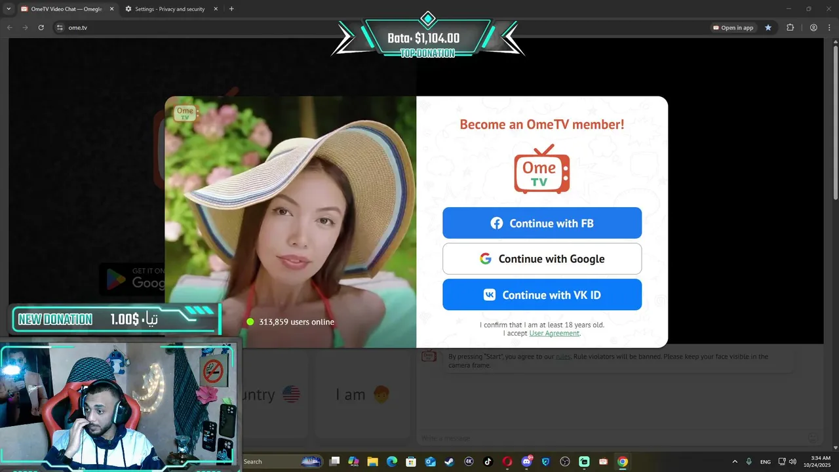Open Task View on taskbar

click(x=334, y=462)
